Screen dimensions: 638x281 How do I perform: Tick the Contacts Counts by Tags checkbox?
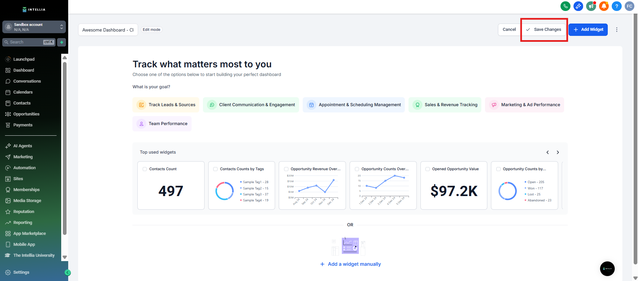(216, 169)
